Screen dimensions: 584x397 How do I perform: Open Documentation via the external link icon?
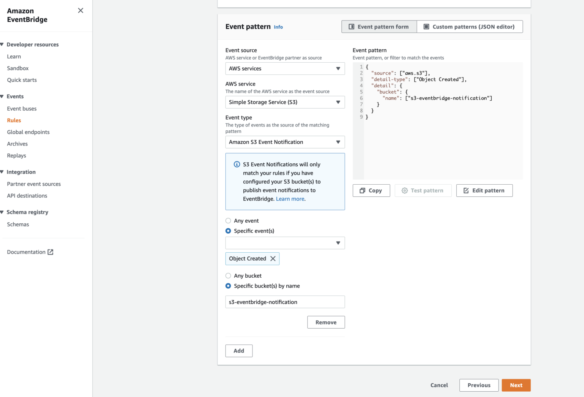[51, 251]
